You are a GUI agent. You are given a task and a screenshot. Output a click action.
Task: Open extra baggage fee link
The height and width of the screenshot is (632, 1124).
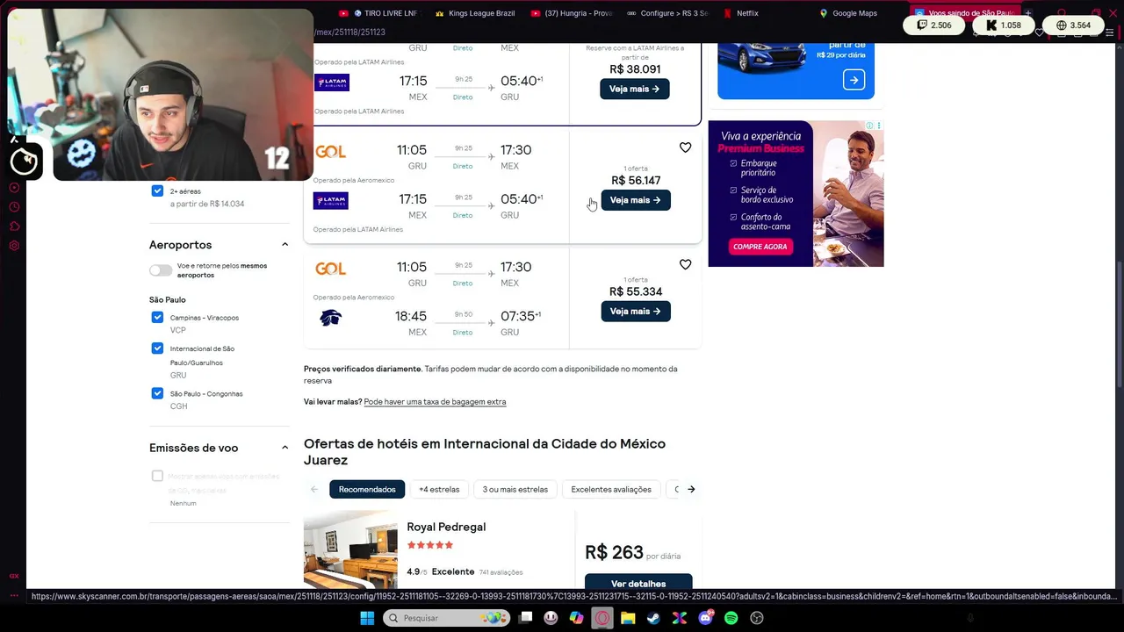tap(435, 402)
